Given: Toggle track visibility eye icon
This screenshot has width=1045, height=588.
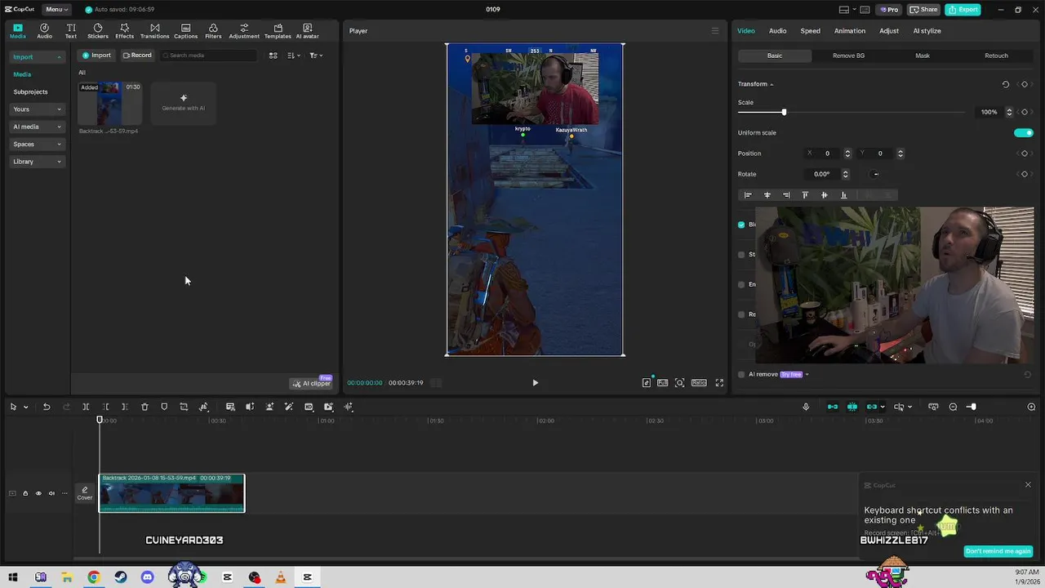Looking at the screenshot, I should click(x=38, y=493).
